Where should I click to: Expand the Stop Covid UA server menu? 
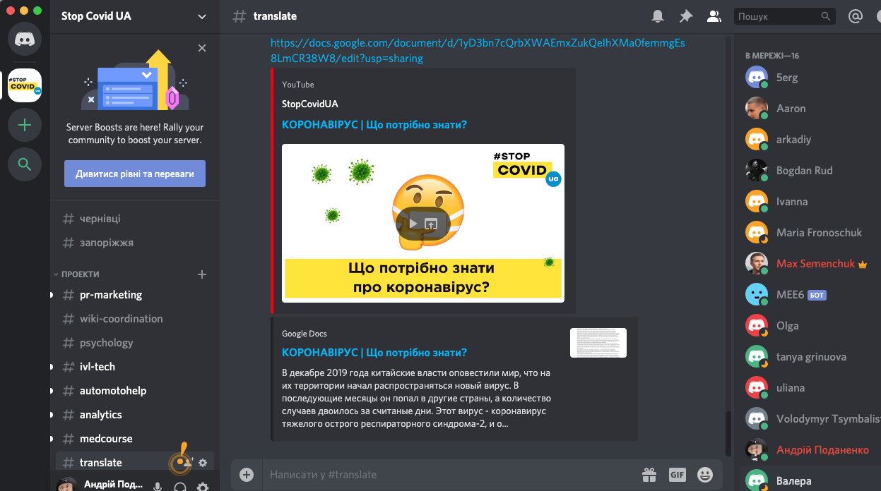point(202,16)
